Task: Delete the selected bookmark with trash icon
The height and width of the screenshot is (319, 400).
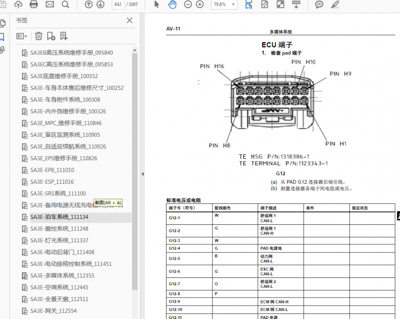Action: pos(38,36)
